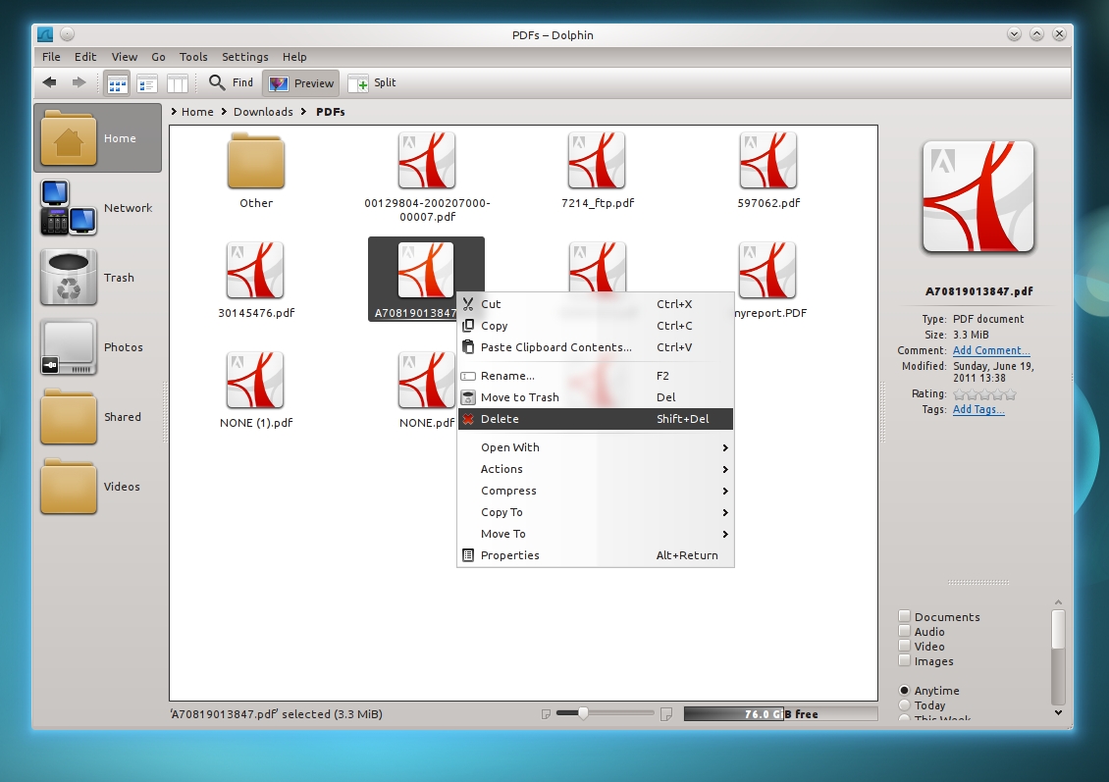
Task: Open the View menu
Action: 124,57
